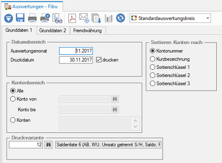Screen dimensions: 222x163
Task: Select the Kontonummer sort option
Action: [152, 51]
